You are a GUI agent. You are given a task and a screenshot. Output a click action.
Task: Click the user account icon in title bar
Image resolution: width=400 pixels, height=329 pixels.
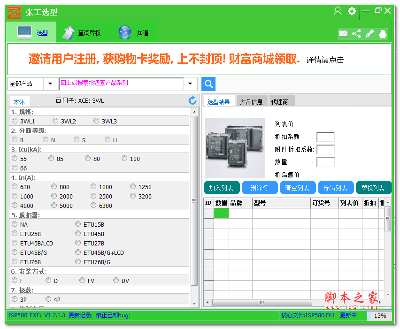338,11
